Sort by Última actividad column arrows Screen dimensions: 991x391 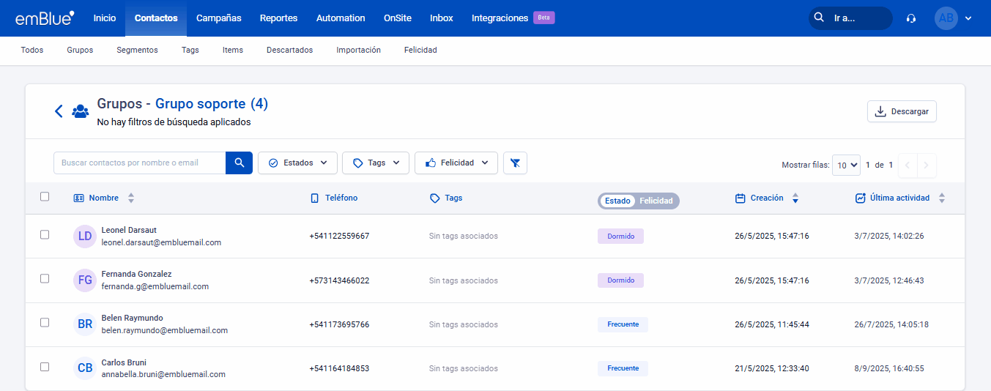pos(942,198)
